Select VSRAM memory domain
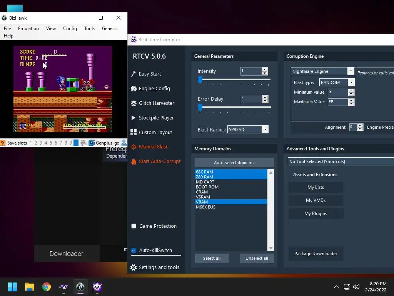The width and height of the screenshot is (394, 296). pyautogui.click(x=231, y=197)
